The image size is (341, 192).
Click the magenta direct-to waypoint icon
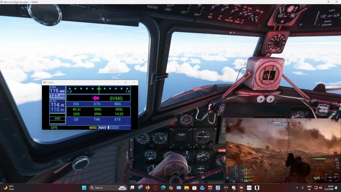(x=96, y=98)
